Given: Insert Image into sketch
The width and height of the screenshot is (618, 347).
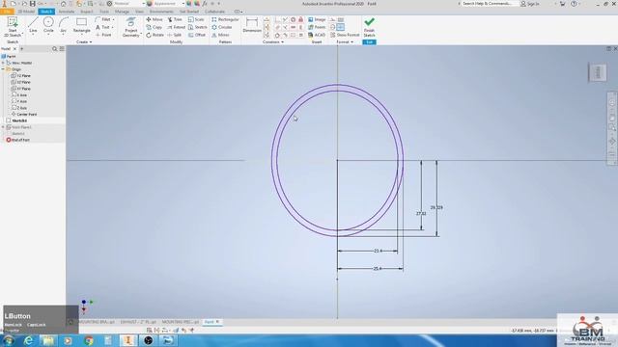Looking at the screenshot, I should (x=317, y=19).
